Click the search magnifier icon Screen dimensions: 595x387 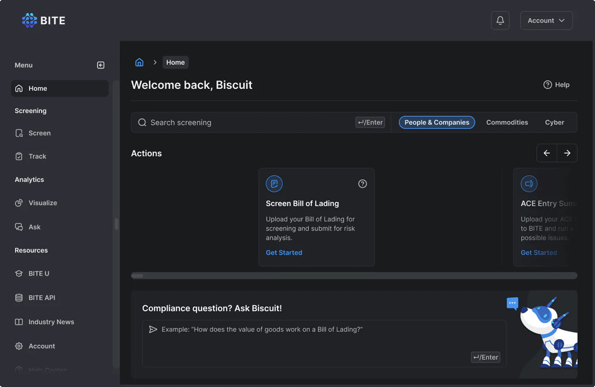click(x=142, y=122)
